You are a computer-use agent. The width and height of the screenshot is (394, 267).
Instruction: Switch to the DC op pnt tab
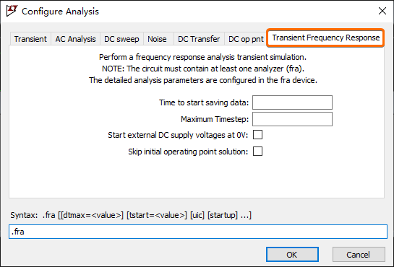[x=246, y=39]
